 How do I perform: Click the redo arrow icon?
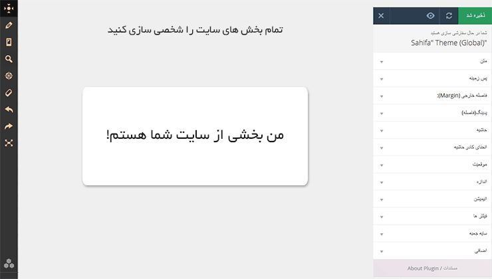click(x=9, y=126)
